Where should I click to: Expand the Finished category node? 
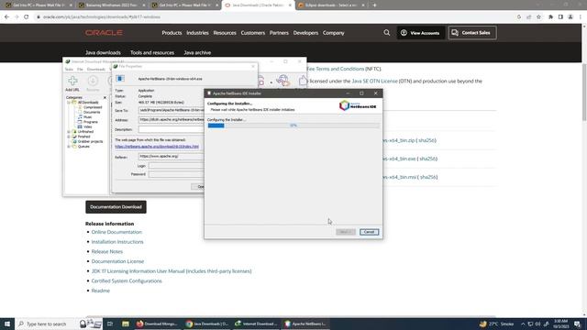[x=69, y=137]
